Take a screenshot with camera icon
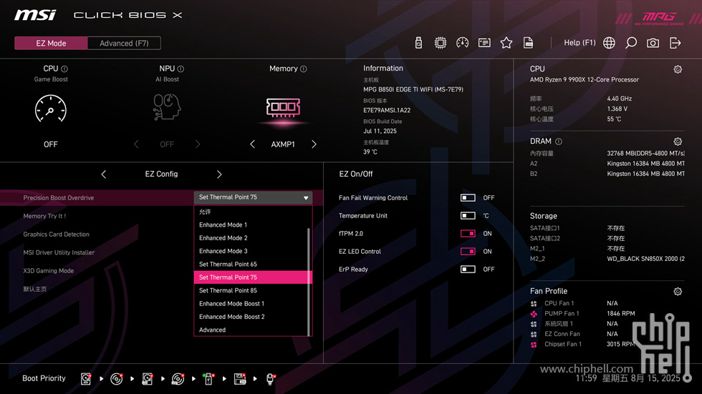Viewport: 702px width, 394px height. (x=653, y=43)
